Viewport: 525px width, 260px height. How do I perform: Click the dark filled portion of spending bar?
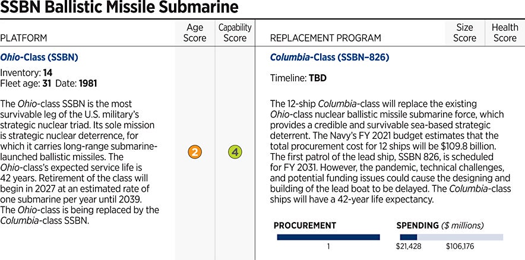tap(405, 237)
